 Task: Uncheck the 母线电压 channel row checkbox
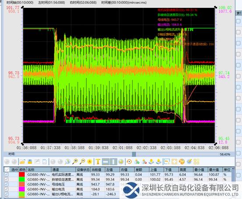click(x=6, y=184)
